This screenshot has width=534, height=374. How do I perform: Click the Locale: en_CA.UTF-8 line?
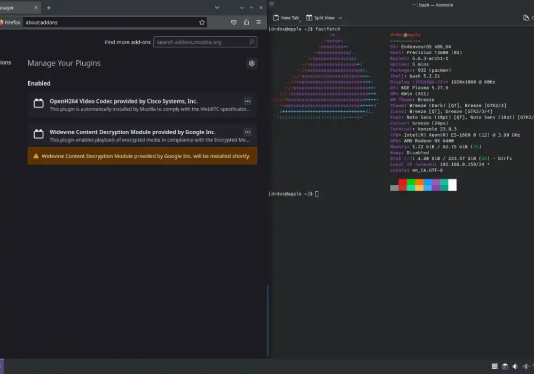tap(416, 170)
